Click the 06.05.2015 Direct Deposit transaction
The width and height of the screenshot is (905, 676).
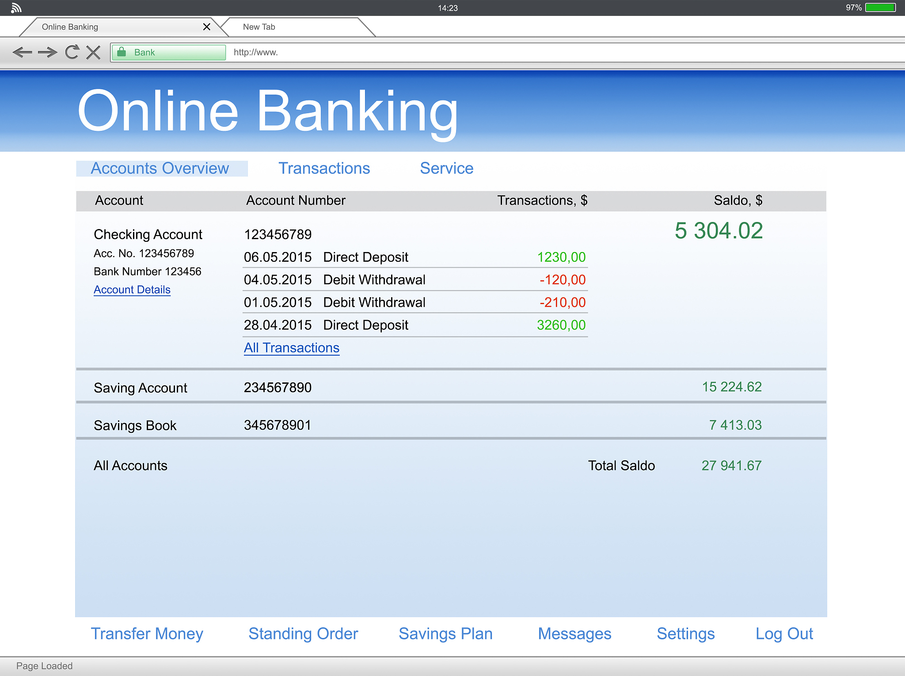pyautogui.click(x=415, y=257)
